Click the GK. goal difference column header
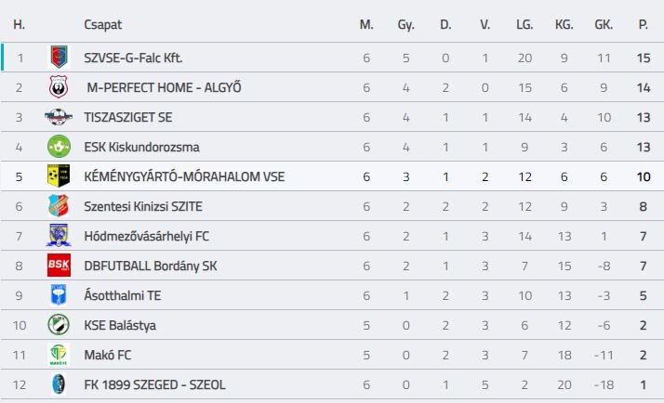The image size is (664, 403). pyautogui.click(x=604, y=25)
